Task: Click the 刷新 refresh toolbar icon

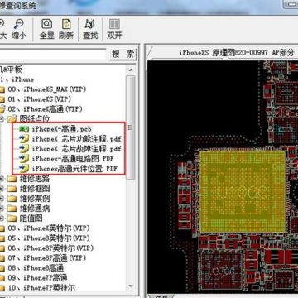Action: coord(66,24)
